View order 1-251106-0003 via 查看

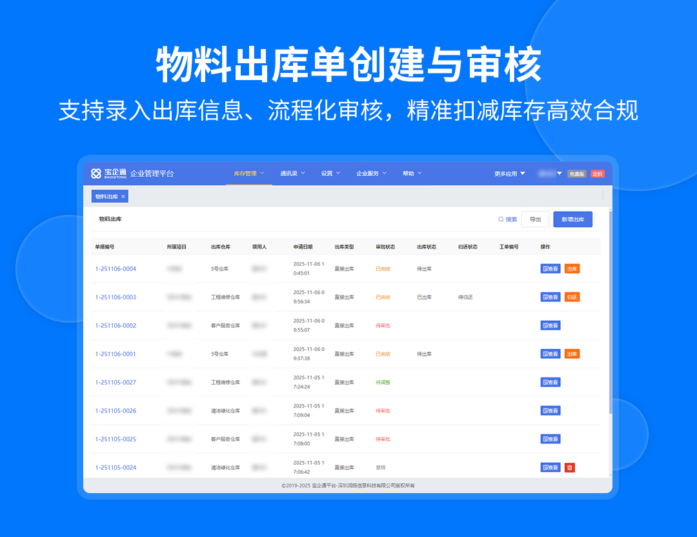point(551,298)
